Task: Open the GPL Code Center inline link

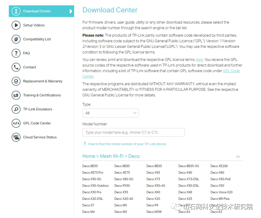Action: tap(231, 71)
